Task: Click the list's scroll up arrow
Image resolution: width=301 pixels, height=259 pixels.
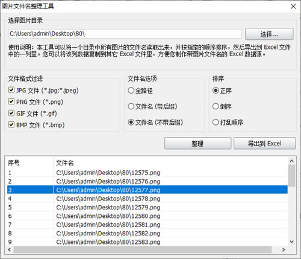Action: 291,161
